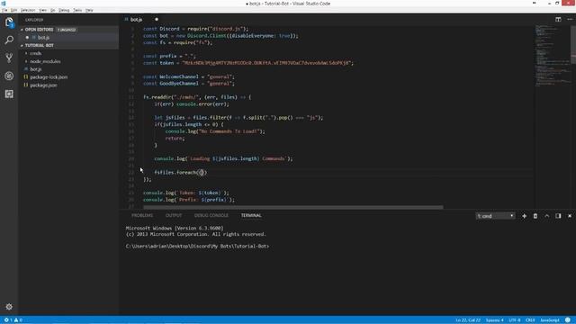Select the terminal shell dropdown '1: cmd'
576x324 pixels.
tap(495, 216)
